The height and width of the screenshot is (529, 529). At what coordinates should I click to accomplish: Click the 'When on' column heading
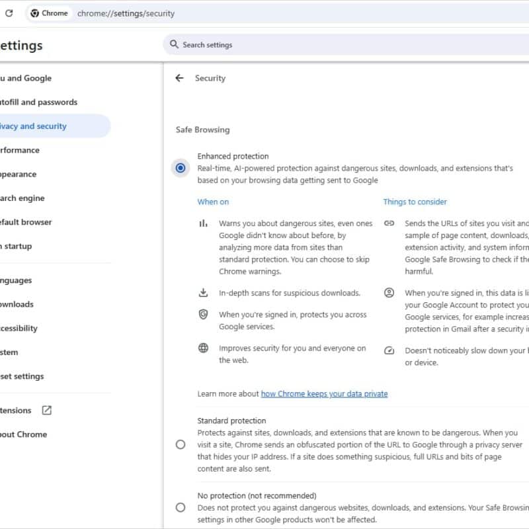[x=213, y=202]
